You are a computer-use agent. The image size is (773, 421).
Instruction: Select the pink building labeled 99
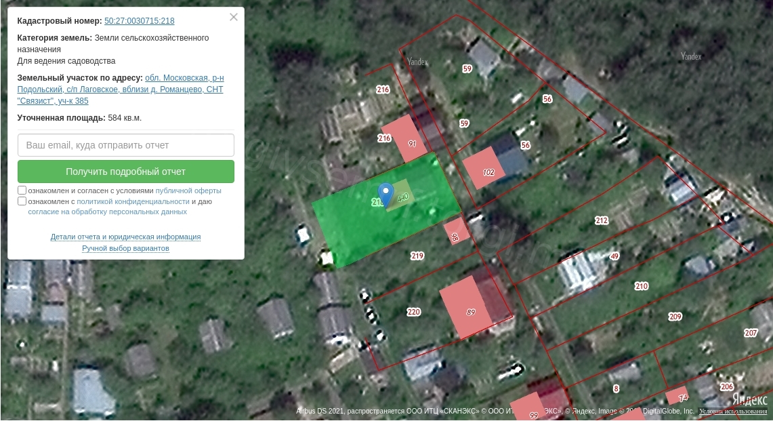[x=529, y=407]
